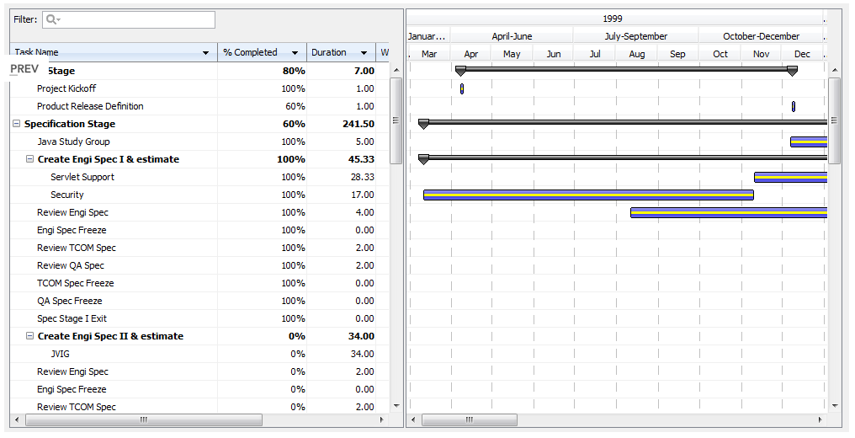Open the Task Name column dropdown arrow
The width and height of the screenshot is (855, 438).
(x=206, y=53)
